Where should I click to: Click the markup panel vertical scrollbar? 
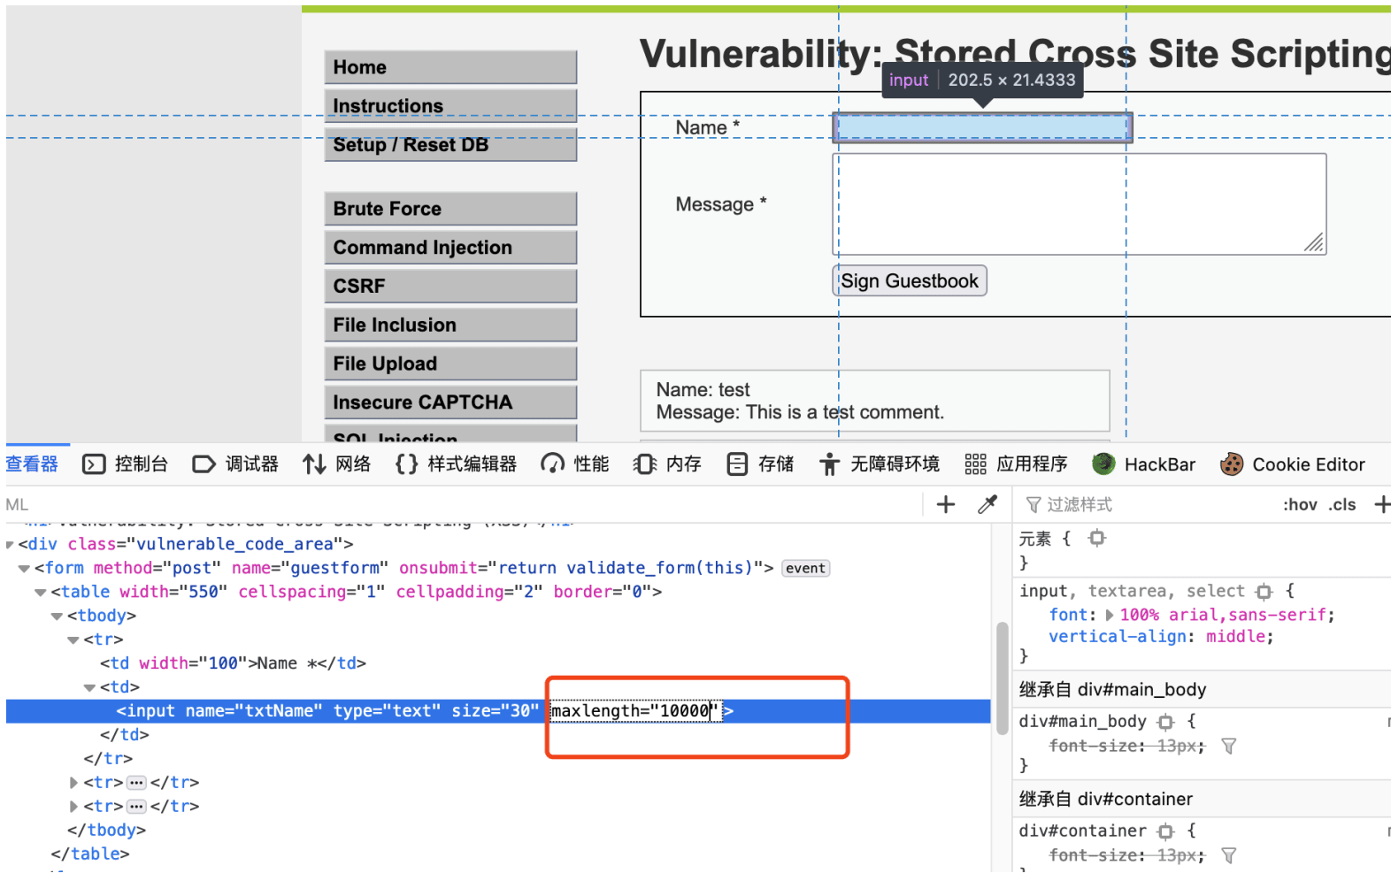(x=1002, y=678)
